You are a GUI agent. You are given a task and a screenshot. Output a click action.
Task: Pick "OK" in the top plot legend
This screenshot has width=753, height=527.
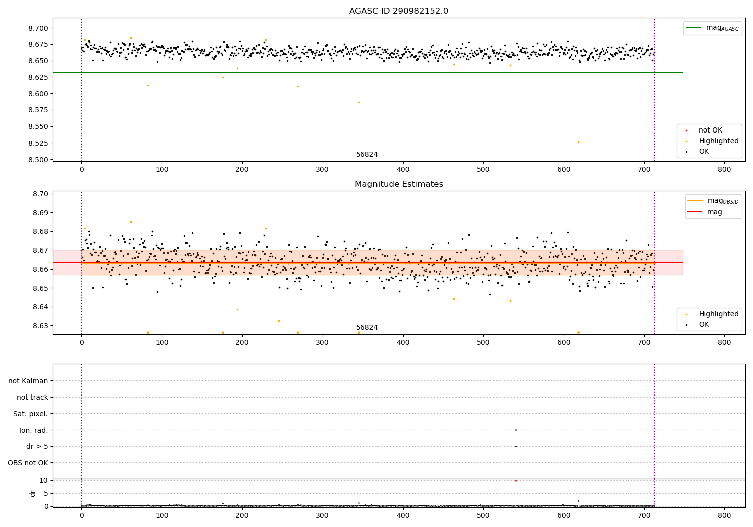click(x=704, y=152)
